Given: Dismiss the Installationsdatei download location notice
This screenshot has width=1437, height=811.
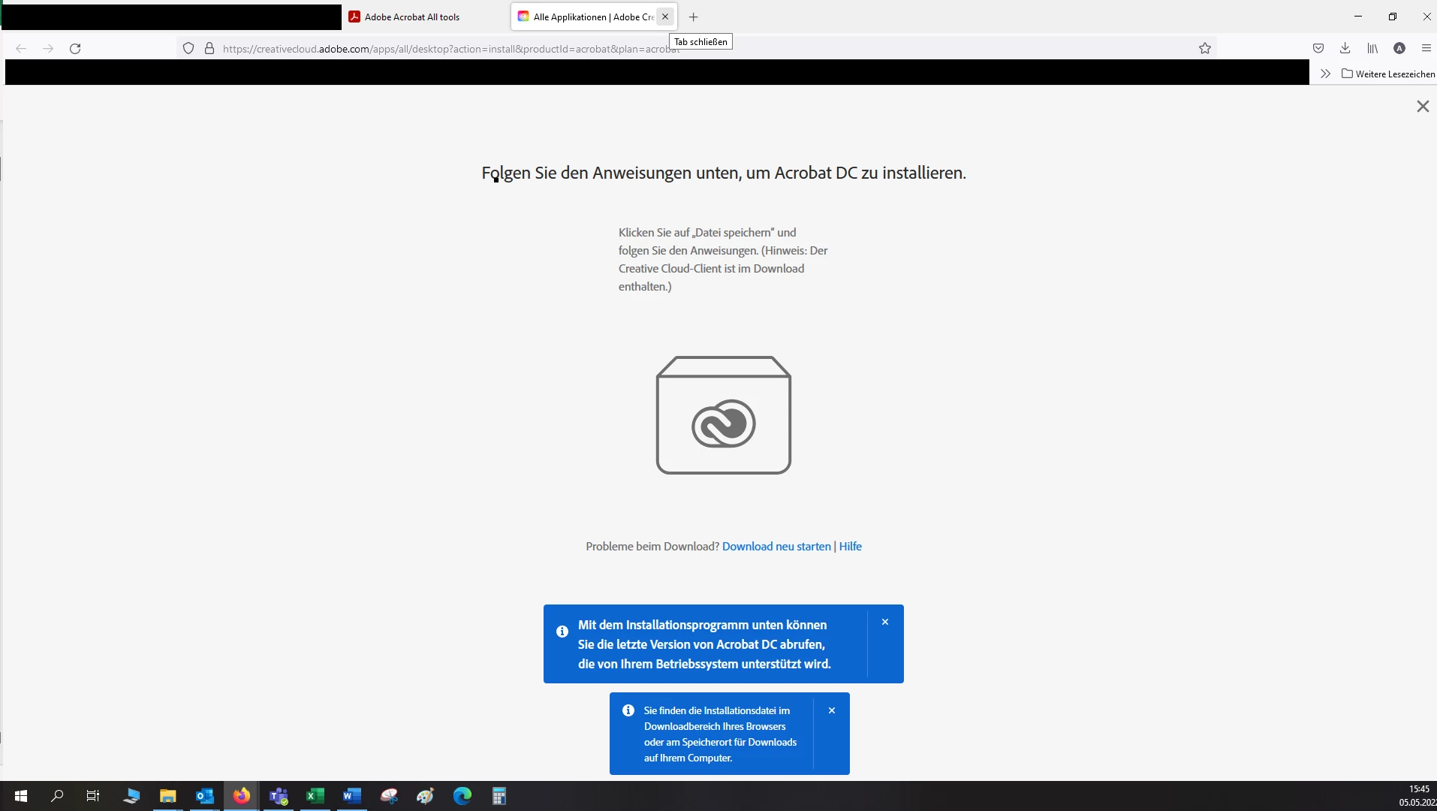Looking at the screenshot, I should (x=832, y=710).
